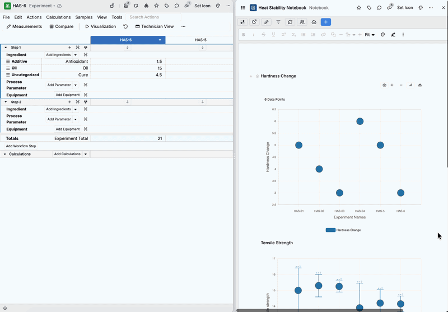Open the HAS-6 column dropdown arrow
The height and width of the screenshot is (312, 448).
pyautogui.click(x=160, y=40)
